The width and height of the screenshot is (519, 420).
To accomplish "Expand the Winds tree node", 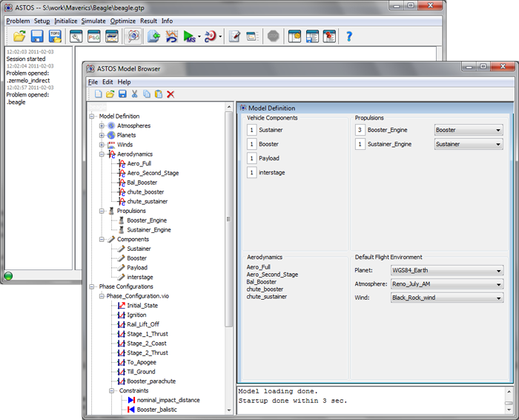I will tap(102, 145).
